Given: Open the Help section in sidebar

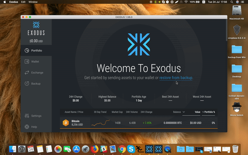Looking at the screenshot, I should click(x=36, y=127).
